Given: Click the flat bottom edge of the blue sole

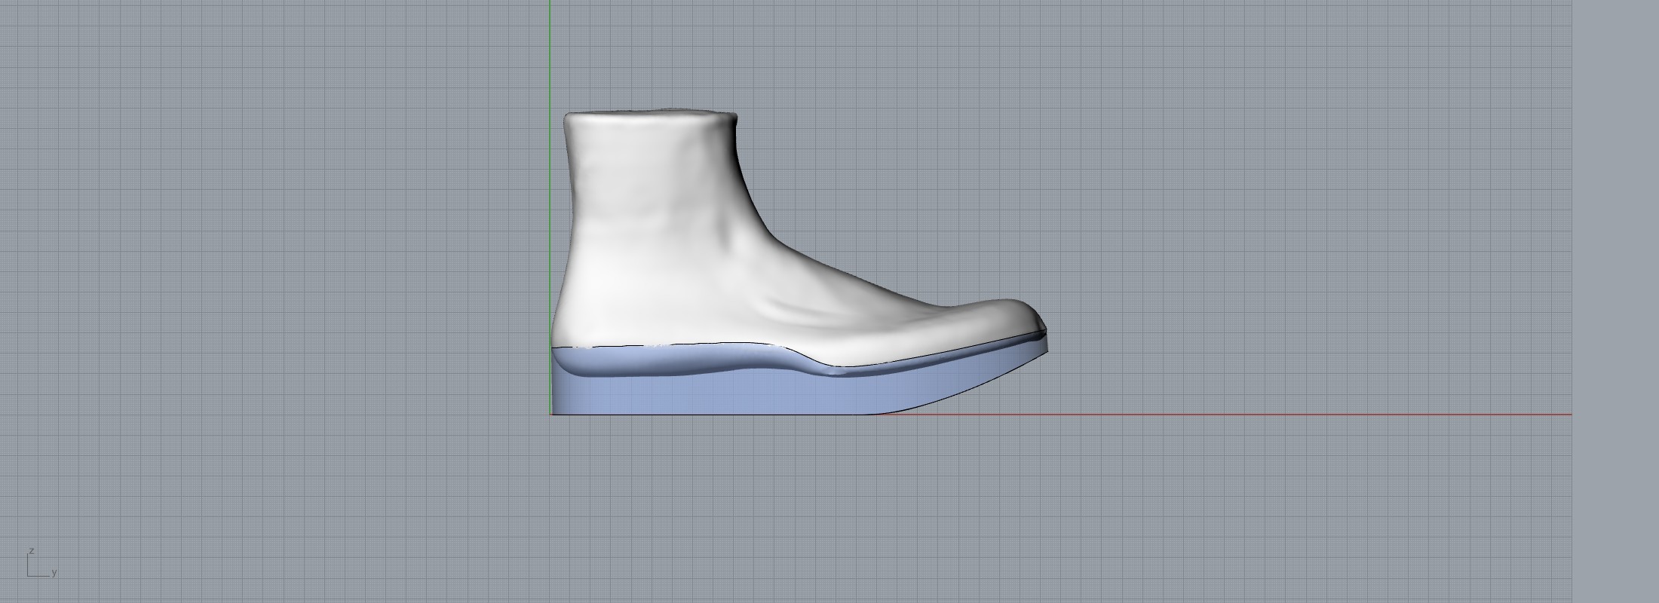Looking at the screenshot, I should [x=716, y=414].
